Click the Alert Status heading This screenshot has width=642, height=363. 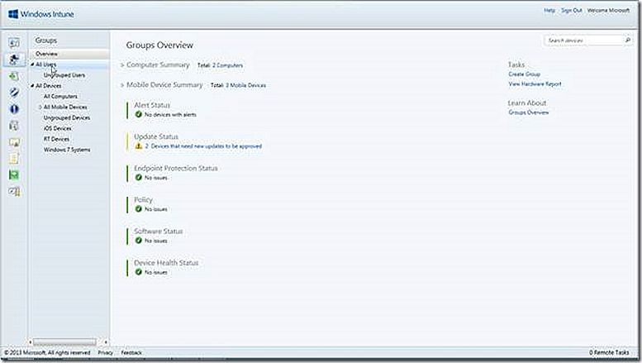(x=152, y=105)
